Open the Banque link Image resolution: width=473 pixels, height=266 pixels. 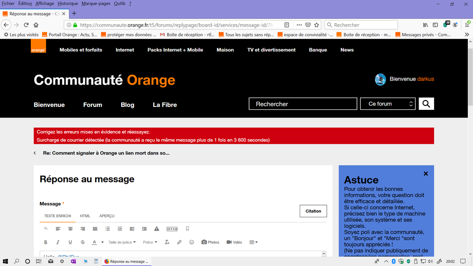318,50
